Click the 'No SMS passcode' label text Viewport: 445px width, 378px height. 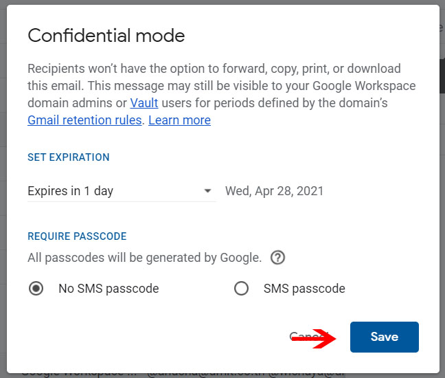[109, 289]
